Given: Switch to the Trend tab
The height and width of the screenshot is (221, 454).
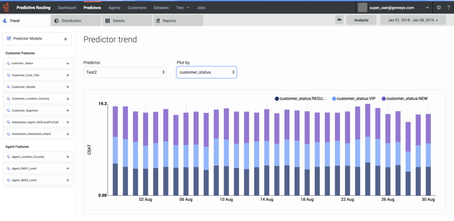Looking at the screenshot, I should 25,21.
